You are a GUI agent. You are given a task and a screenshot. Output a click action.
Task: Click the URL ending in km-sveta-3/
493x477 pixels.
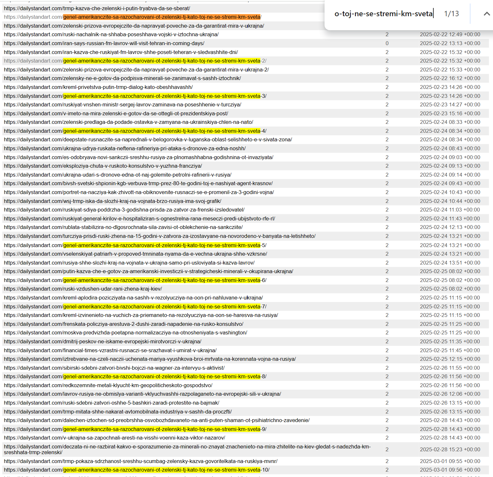135,96
